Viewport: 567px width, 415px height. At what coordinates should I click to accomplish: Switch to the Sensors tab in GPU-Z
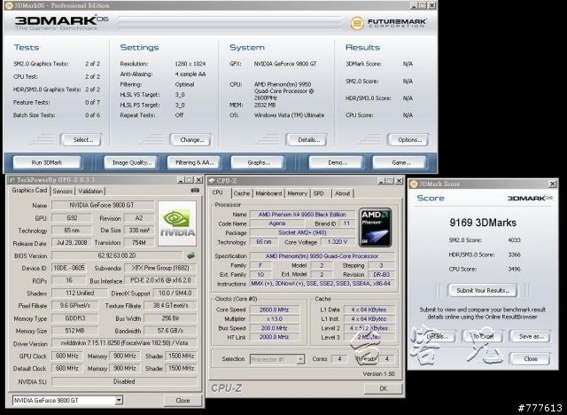(x=63, y=191)
